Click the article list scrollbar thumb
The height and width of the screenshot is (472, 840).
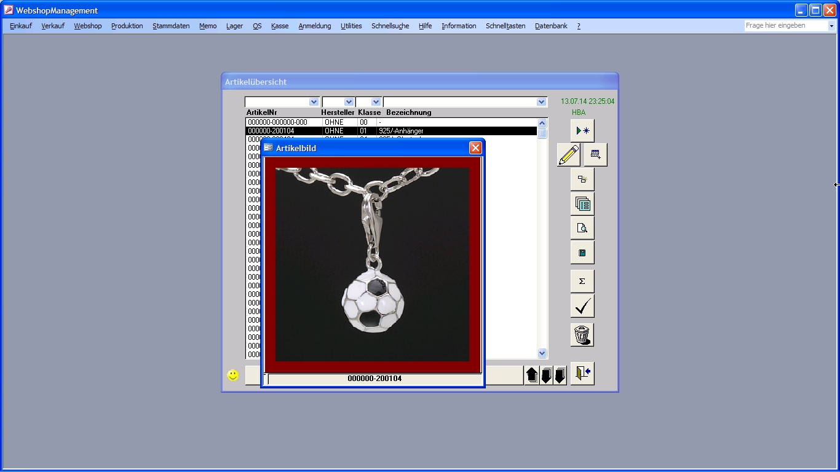point(542,133)
